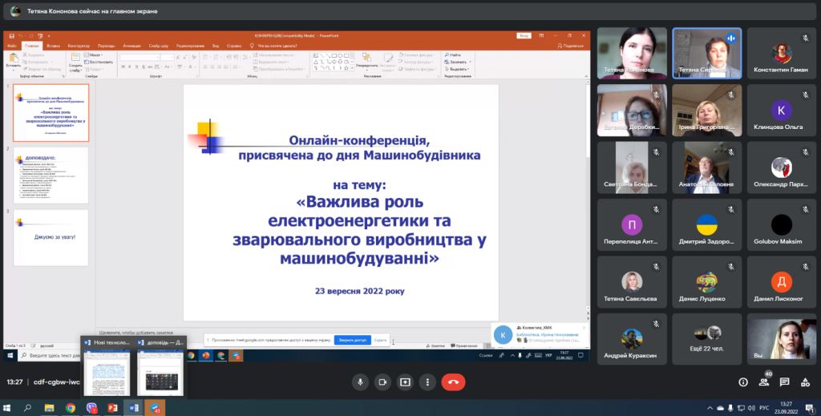Switch to PowerPoint on bottom taskbar

112,408
